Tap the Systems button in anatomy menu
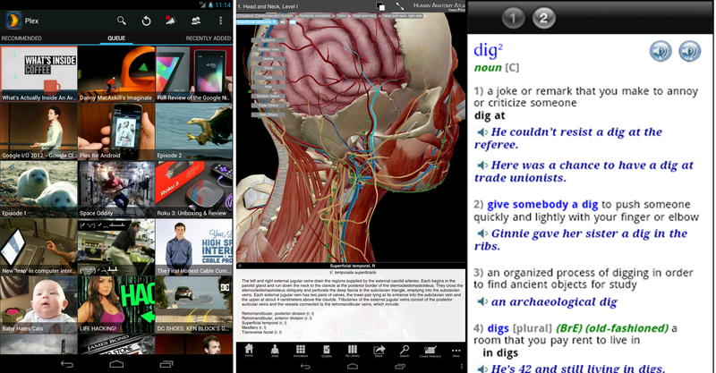The width and height of the screenshot is (716, 373). 268,40
